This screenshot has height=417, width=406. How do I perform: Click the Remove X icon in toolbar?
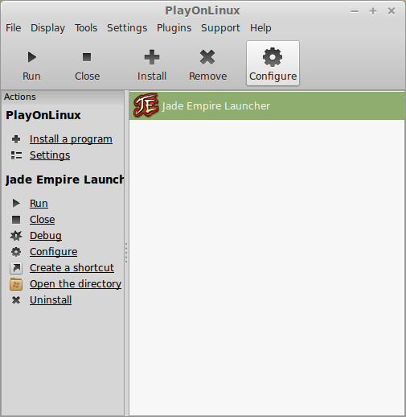coord(207,57)
